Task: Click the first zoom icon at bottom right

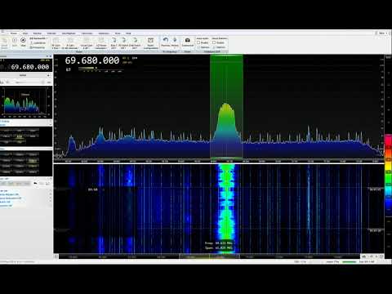Action: click(x=364, y=256)
